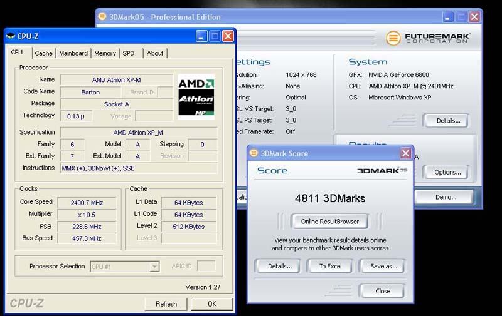This screenshot has height=316, width=502.
Task: Click the Stepping value 0
Action: 202,145
